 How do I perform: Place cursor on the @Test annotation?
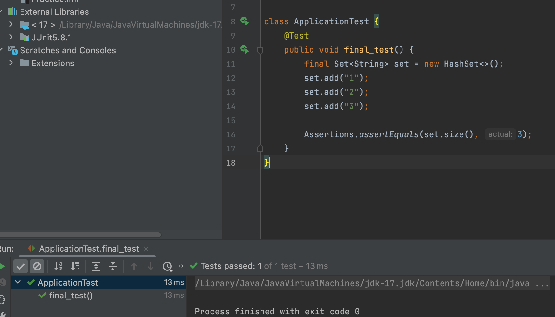click(296, 36)
